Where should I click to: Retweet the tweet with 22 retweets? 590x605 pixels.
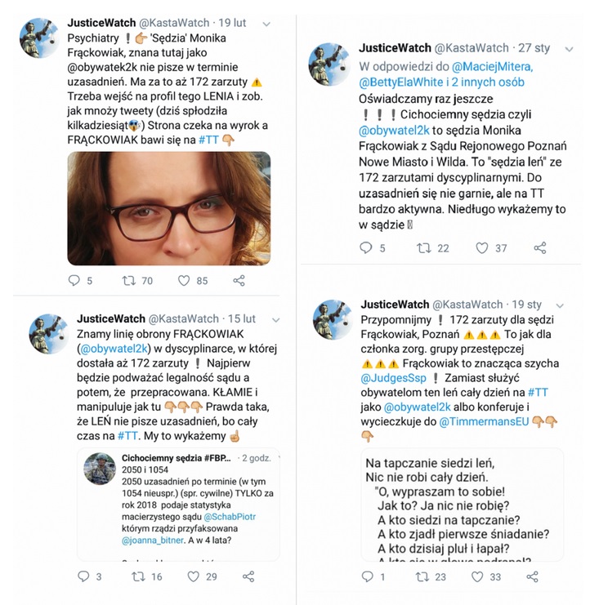423,247
